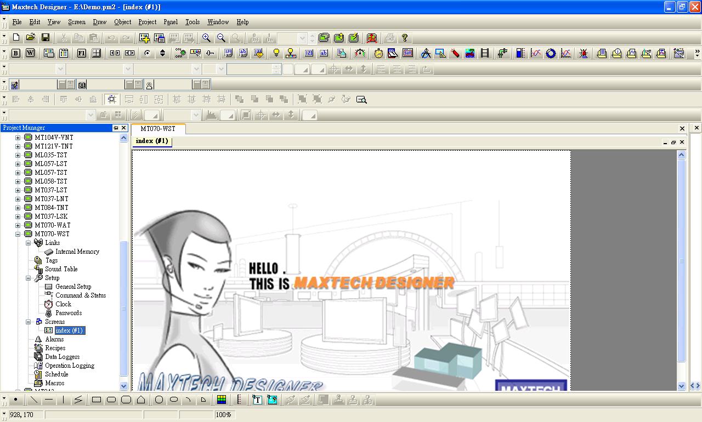The width and height of the screenshot is (702, 422).
Task: Open the Tools menu
Action: coord(193,22)
